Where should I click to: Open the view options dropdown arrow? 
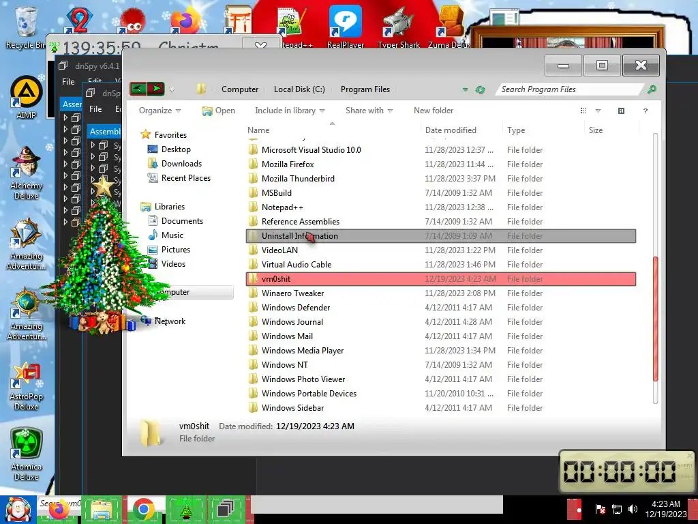pos(598,111)
